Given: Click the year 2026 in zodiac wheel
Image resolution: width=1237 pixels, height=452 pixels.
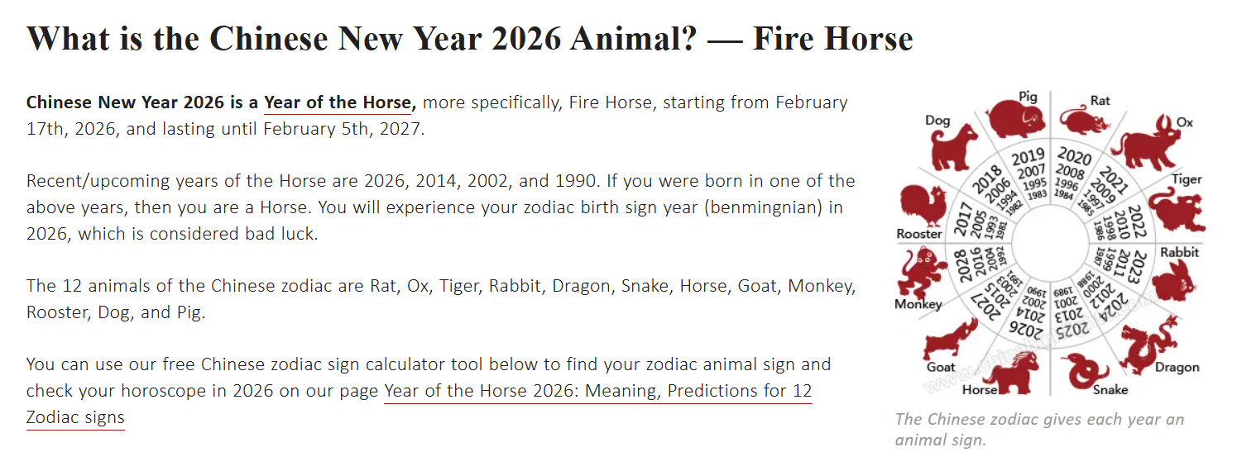Looking at the screenshot, I should click(x=1024, y=328).
